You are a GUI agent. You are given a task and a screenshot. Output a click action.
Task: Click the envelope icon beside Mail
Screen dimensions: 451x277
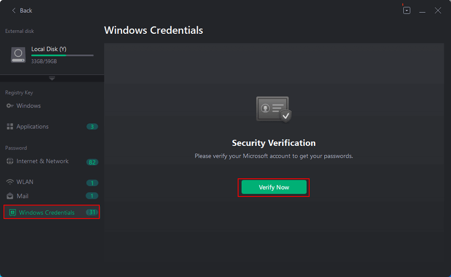pos(10,196)
